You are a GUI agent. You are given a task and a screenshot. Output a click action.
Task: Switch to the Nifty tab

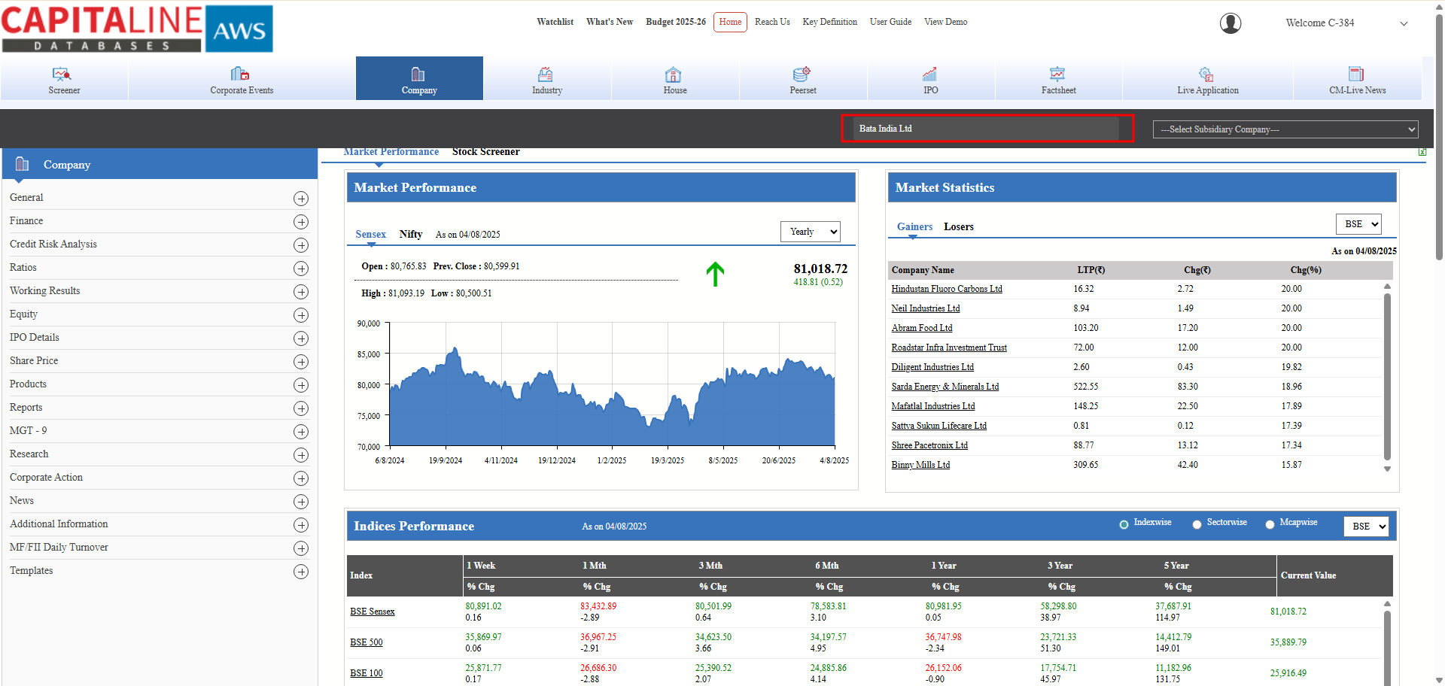tap(410, 234)
